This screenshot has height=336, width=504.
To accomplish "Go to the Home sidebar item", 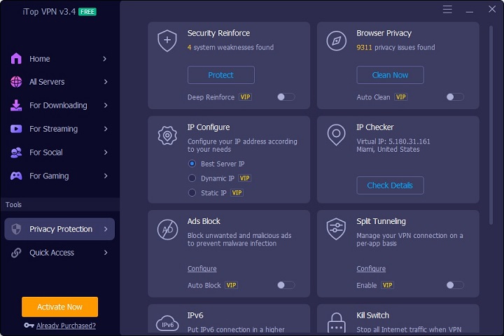I will [39, 59].
